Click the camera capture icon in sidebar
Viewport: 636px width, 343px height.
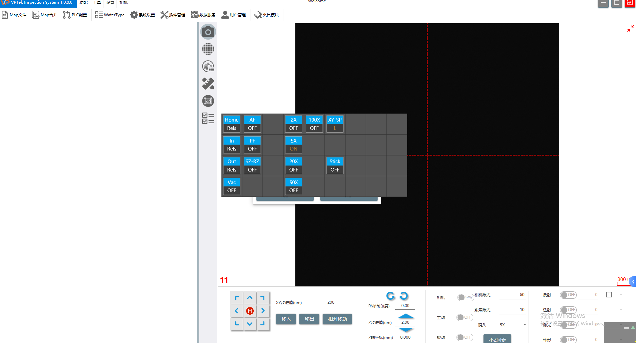tap(208, 32)
